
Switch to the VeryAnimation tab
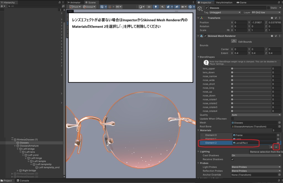point(224,2)
